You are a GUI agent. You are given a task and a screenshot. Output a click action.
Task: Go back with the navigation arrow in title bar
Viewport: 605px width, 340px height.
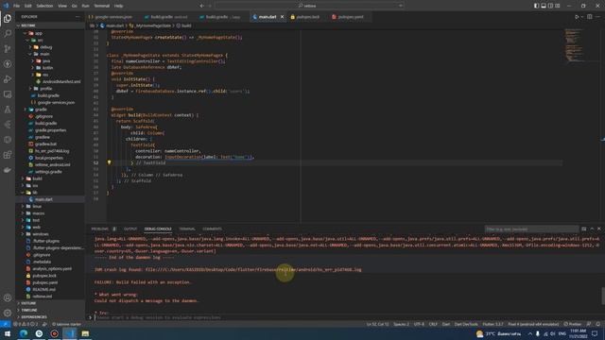[201, 6]
